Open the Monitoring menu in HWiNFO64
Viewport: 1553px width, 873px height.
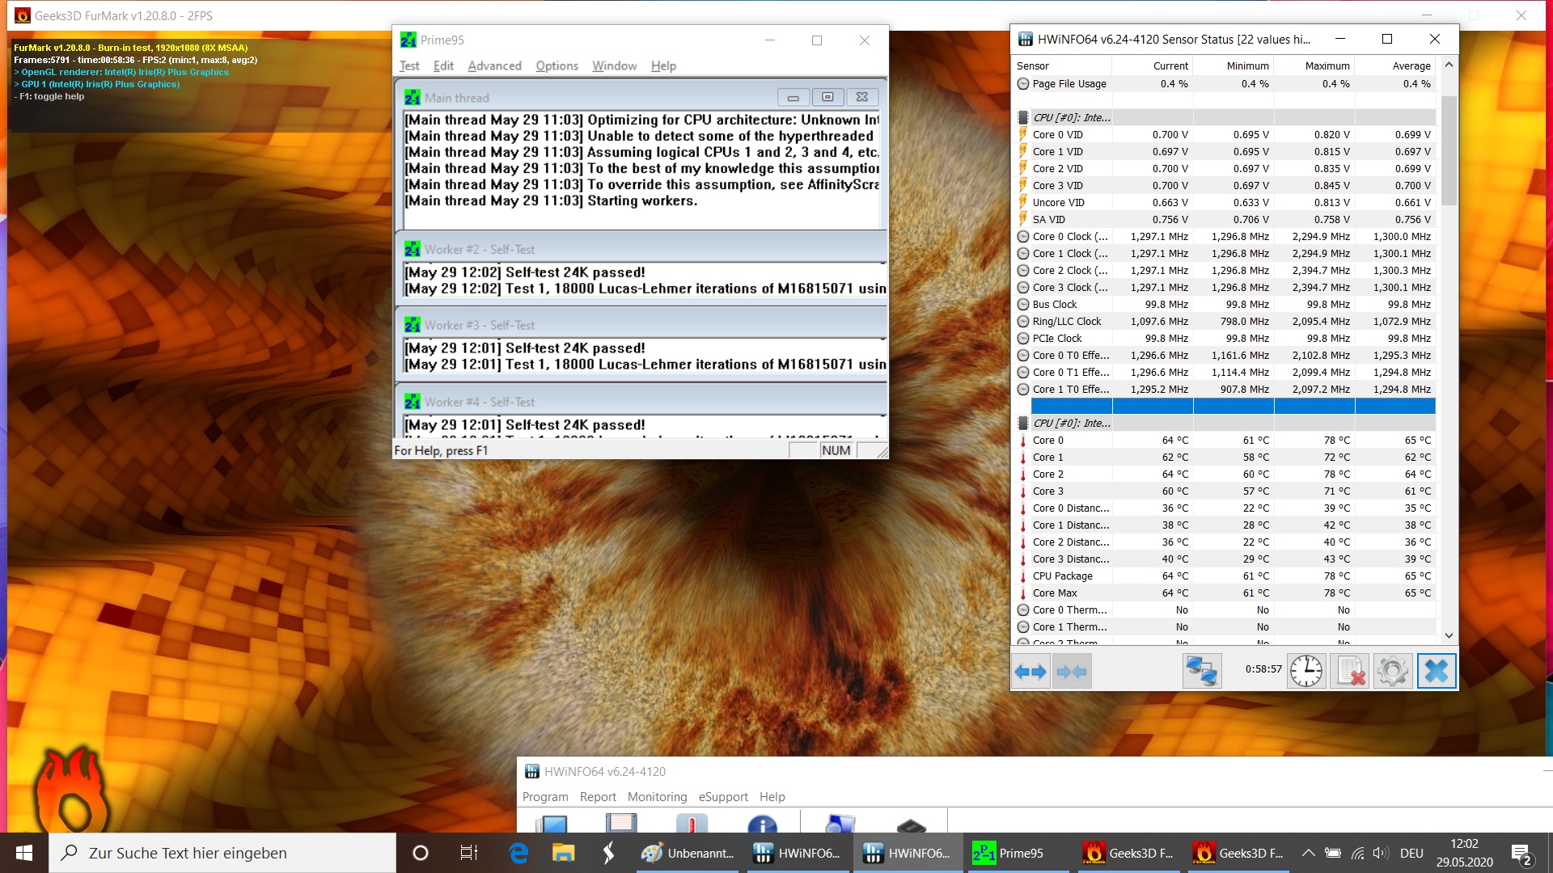tap(657, 796)
